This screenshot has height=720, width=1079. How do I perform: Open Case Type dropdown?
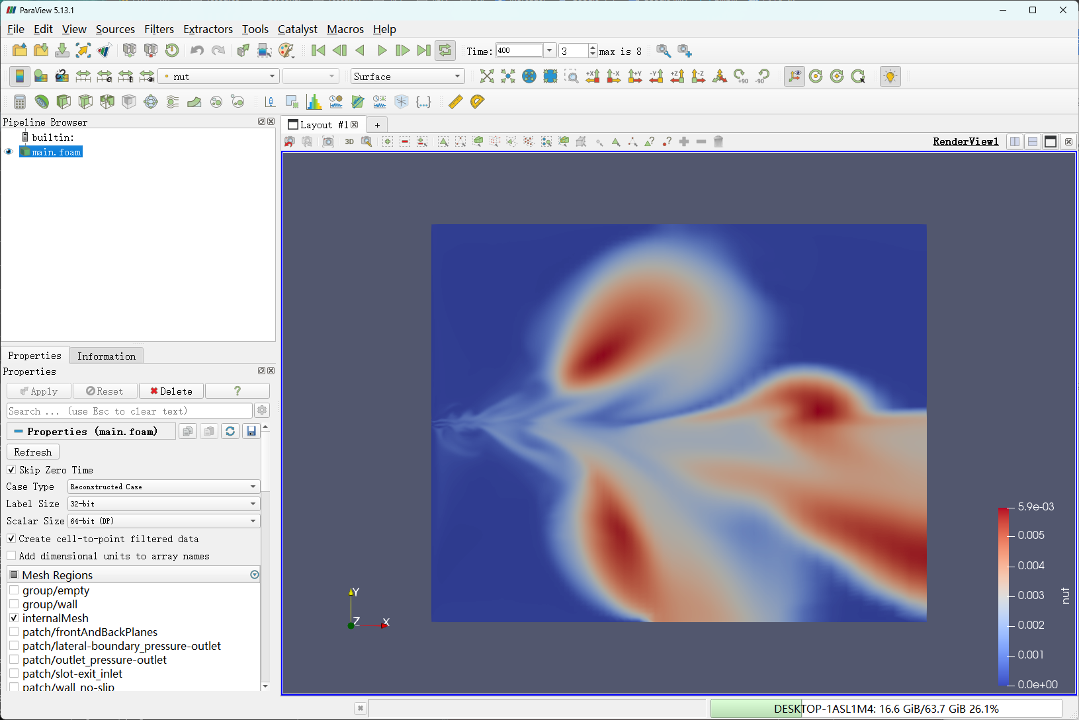point(164,487)
